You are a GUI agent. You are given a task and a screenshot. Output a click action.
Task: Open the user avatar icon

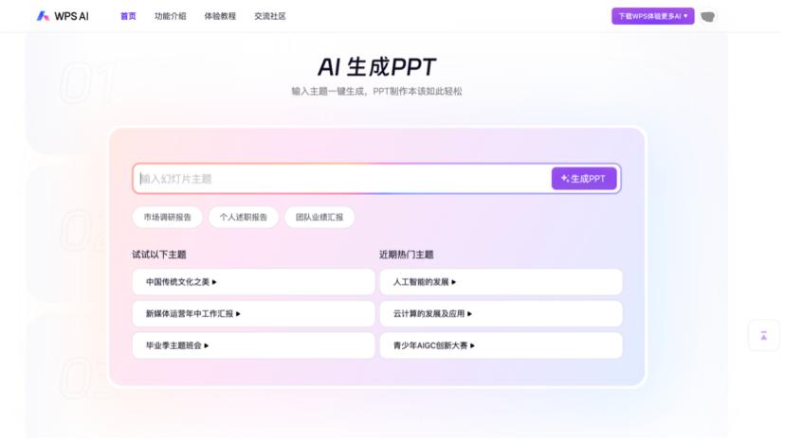coord(707,16)
